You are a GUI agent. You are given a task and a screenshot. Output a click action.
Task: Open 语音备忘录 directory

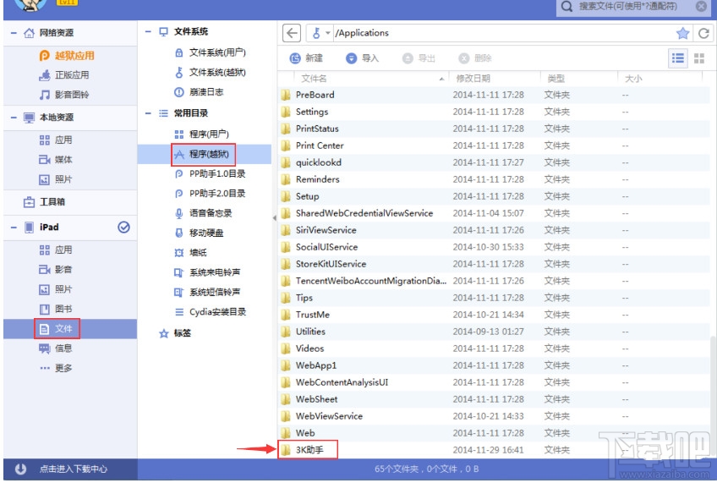tap(204, 213)
